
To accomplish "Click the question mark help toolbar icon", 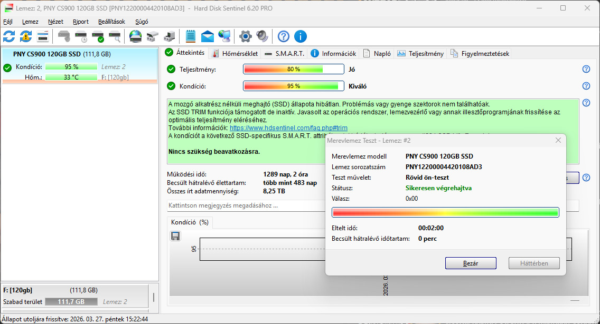I will pyautogui.click(x=284, y=37).
